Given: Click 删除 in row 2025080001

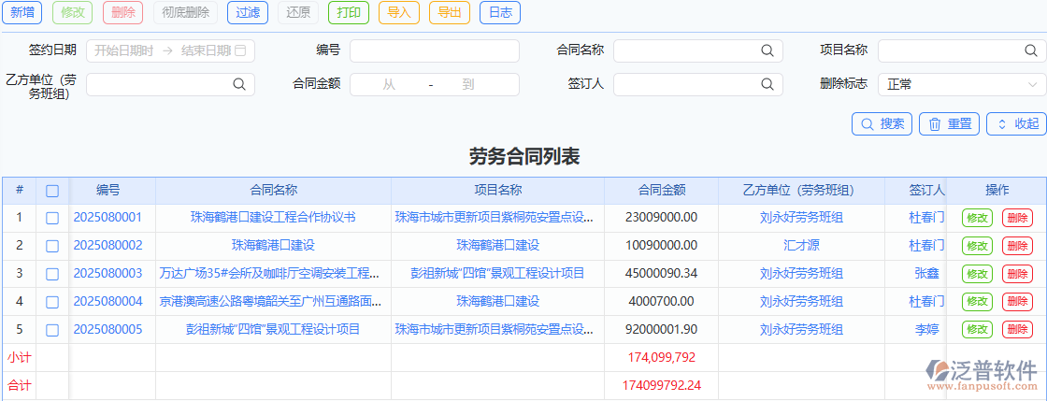Looking at the screenshot, I should tap(1017, 218).
